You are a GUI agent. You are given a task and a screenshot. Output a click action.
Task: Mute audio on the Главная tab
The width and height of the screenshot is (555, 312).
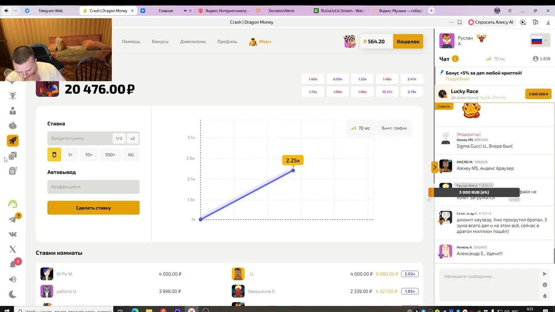pos(186,11)
